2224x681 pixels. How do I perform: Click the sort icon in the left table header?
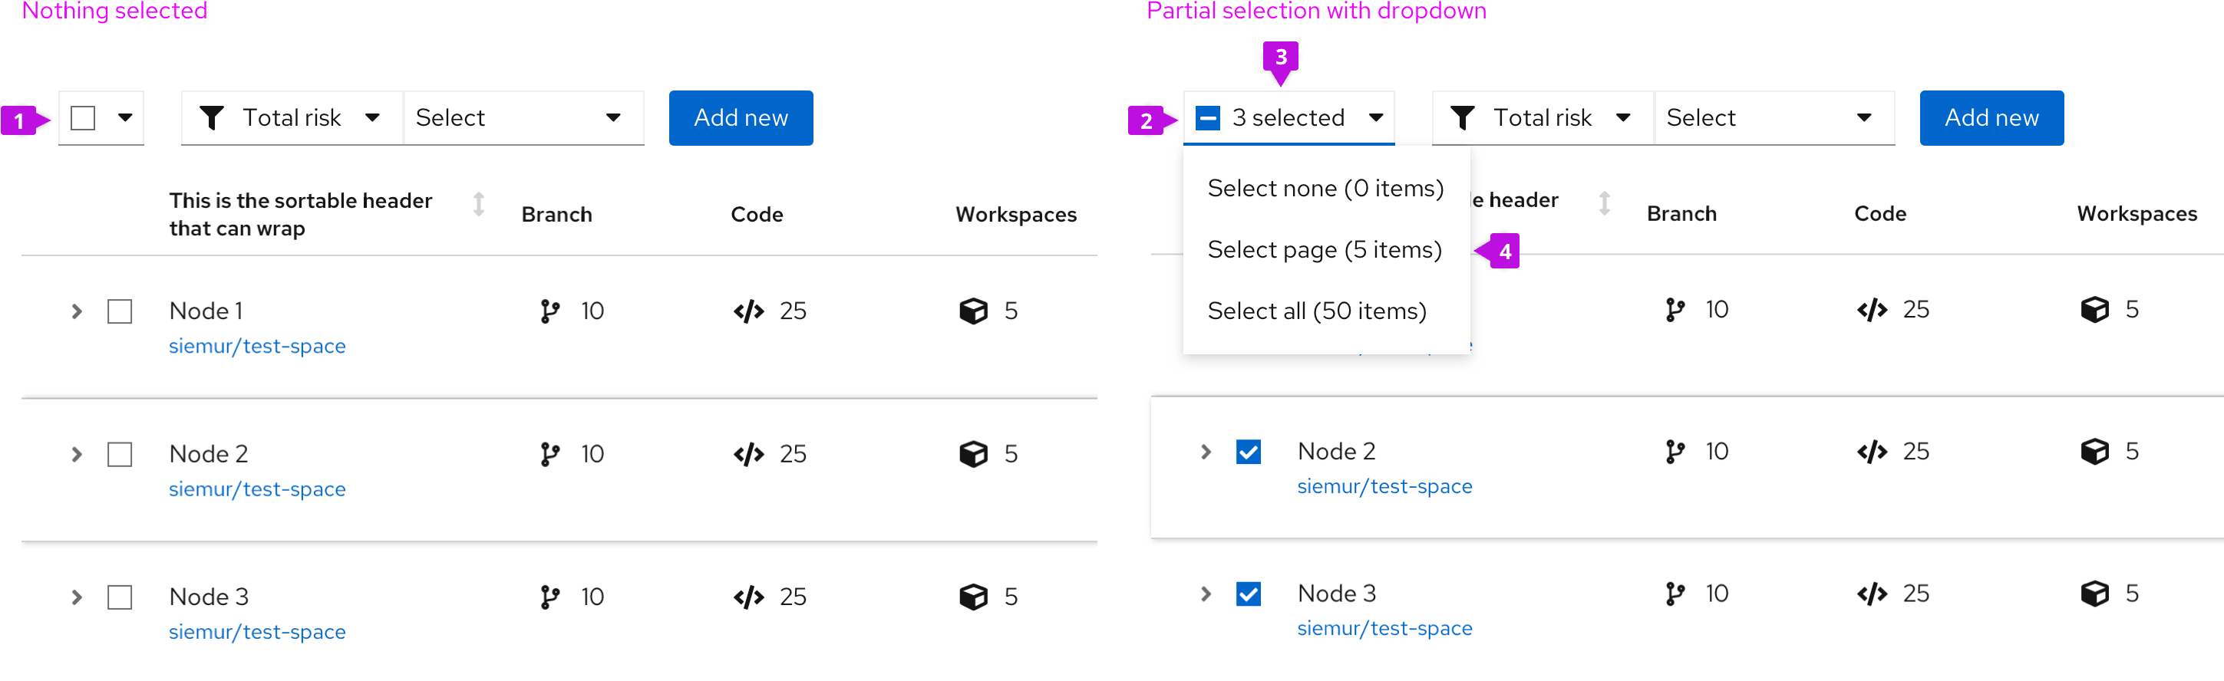[x=478, y=205]
